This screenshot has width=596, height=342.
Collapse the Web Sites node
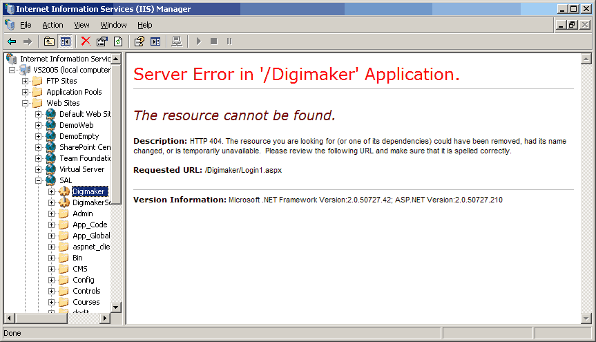pos(25,103)
